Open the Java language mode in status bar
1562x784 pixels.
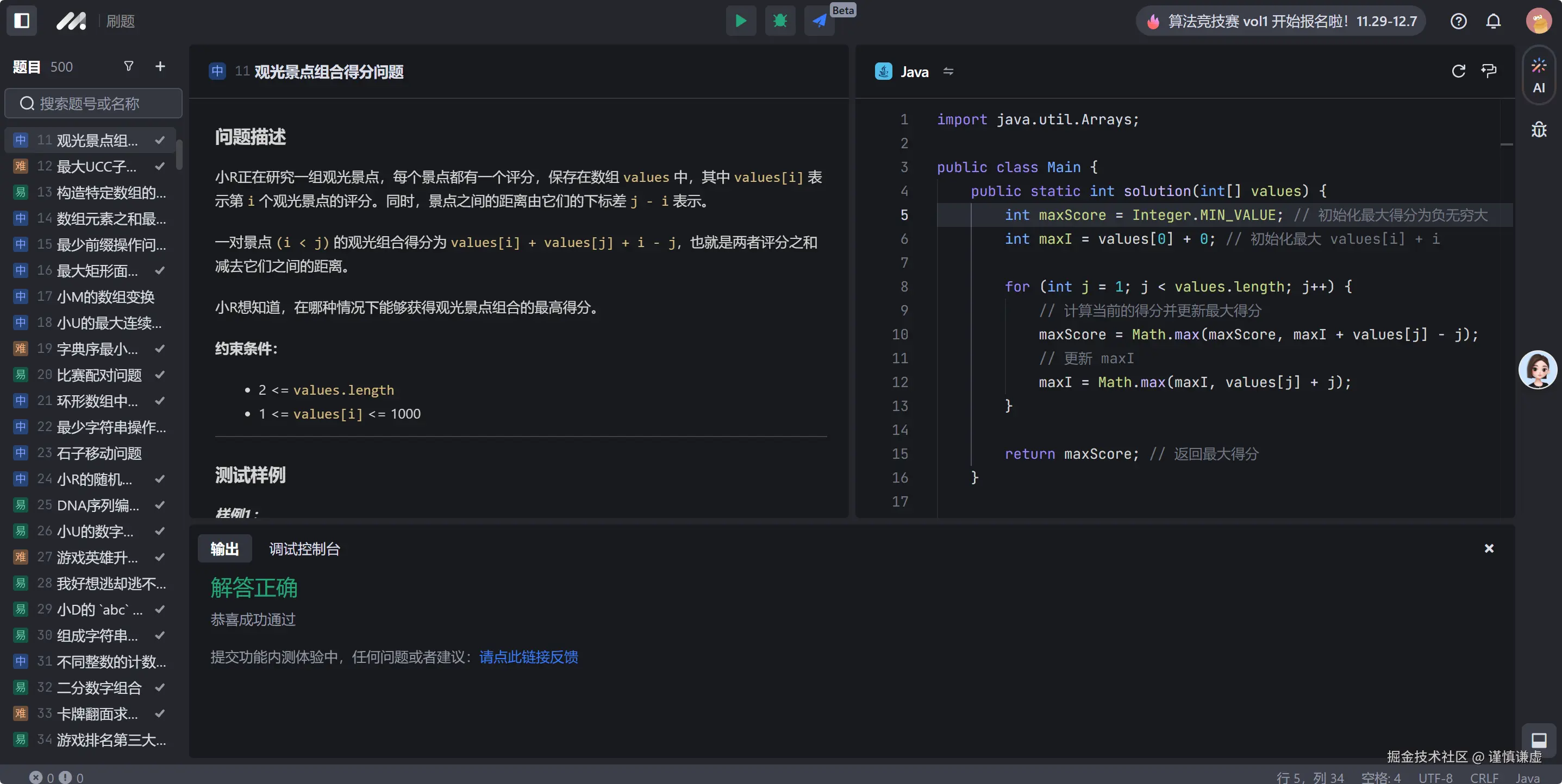click(1527, 777)
